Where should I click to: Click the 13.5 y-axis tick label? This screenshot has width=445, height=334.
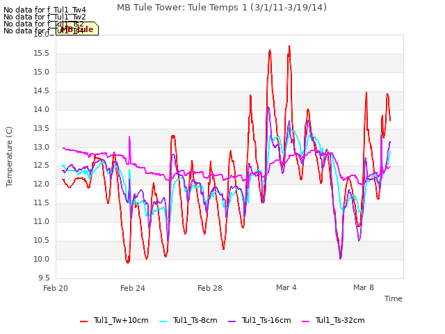(42, 128)
